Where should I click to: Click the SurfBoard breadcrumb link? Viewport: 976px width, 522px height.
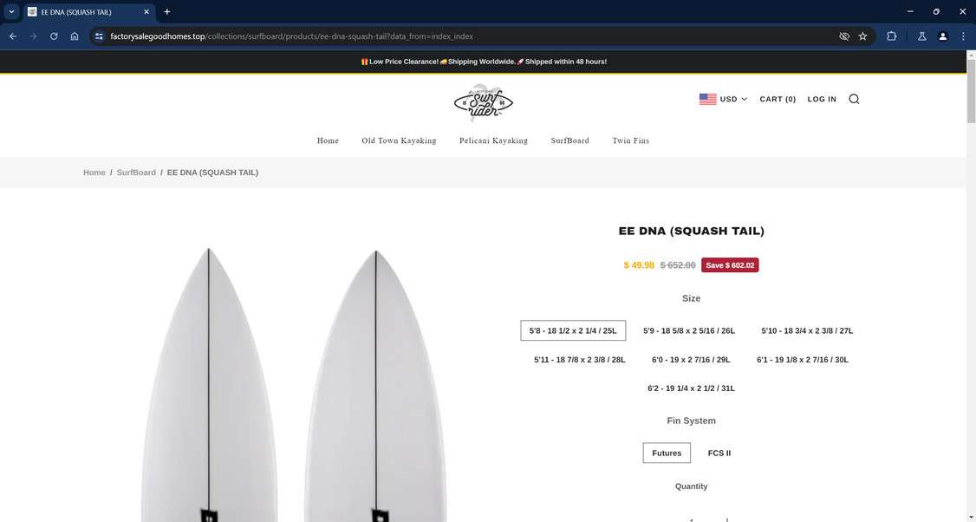coord(136,173)
